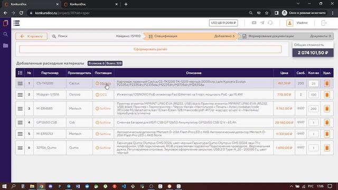Edit the quantity field in the M-ER5053 row

point(313,134)
